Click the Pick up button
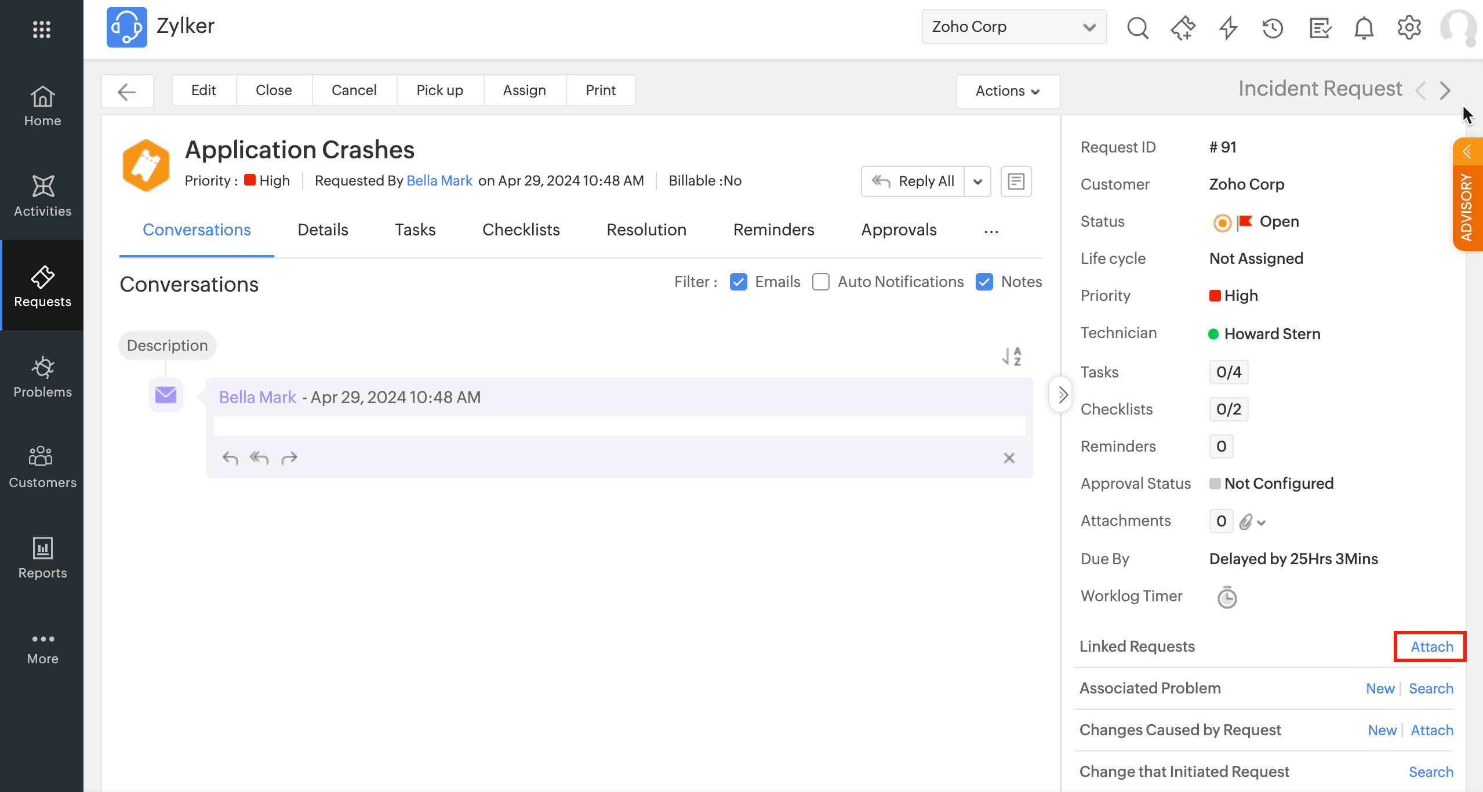This screenshot has width=1483, height=792. pyautogui.click(x=439, y=90)
